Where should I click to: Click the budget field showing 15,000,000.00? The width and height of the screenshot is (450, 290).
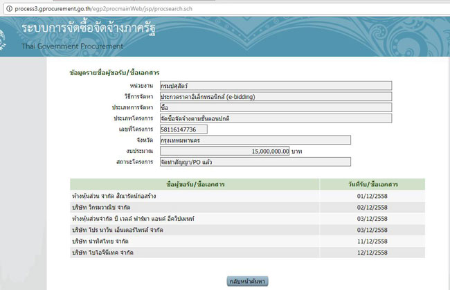224,151
